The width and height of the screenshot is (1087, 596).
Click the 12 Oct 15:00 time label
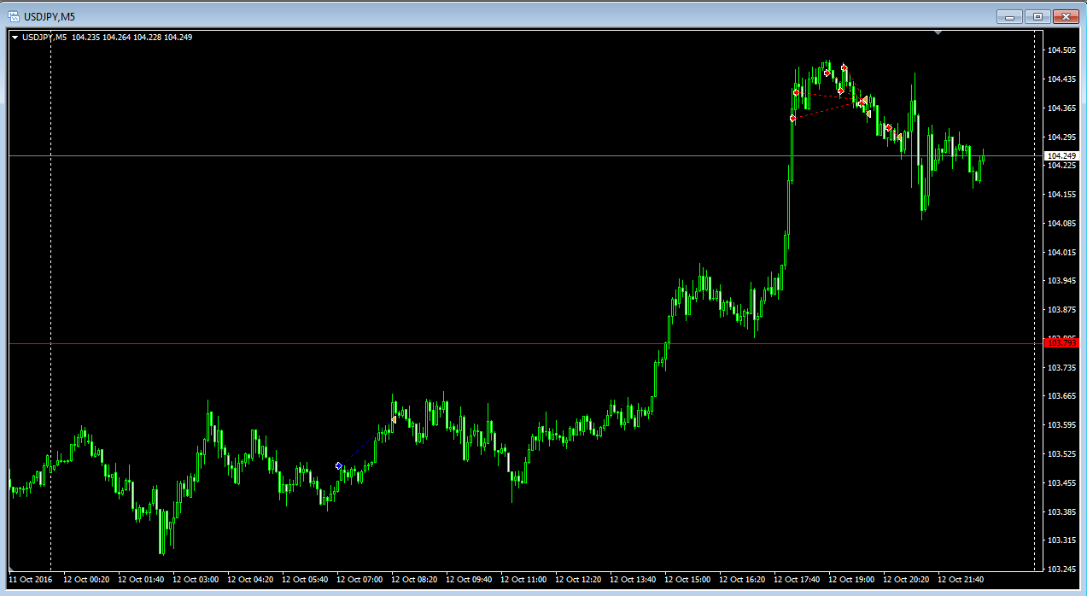point(687,580)
